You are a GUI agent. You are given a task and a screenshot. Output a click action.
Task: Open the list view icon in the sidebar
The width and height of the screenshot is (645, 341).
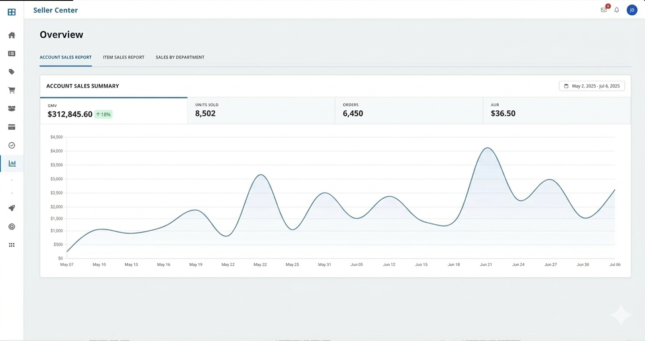pos(12,54)
